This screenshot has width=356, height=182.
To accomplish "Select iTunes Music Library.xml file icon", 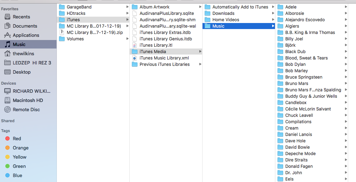I will 135,58.
